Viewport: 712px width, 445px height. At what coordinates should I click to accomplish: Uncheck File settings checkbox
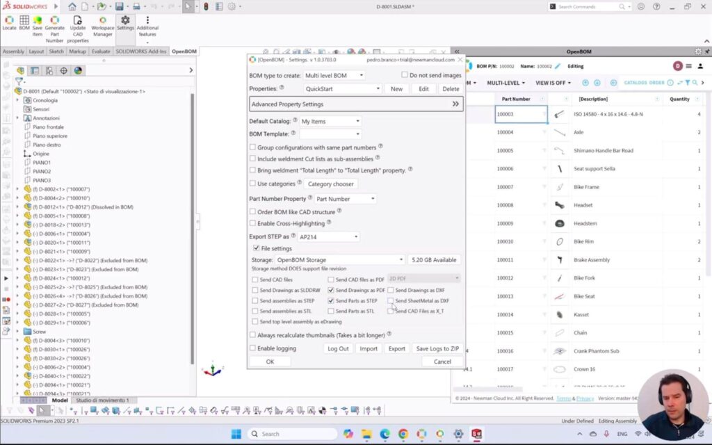(256, 248)
